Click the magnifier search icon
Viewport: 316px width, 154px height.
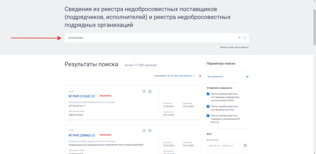pos(244,38)
